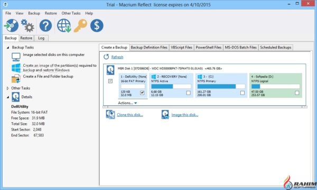Click the application icon in the title bar
The height and width of the screenshot is (190, 317).
pyautogui.click(x=5, y=4)
